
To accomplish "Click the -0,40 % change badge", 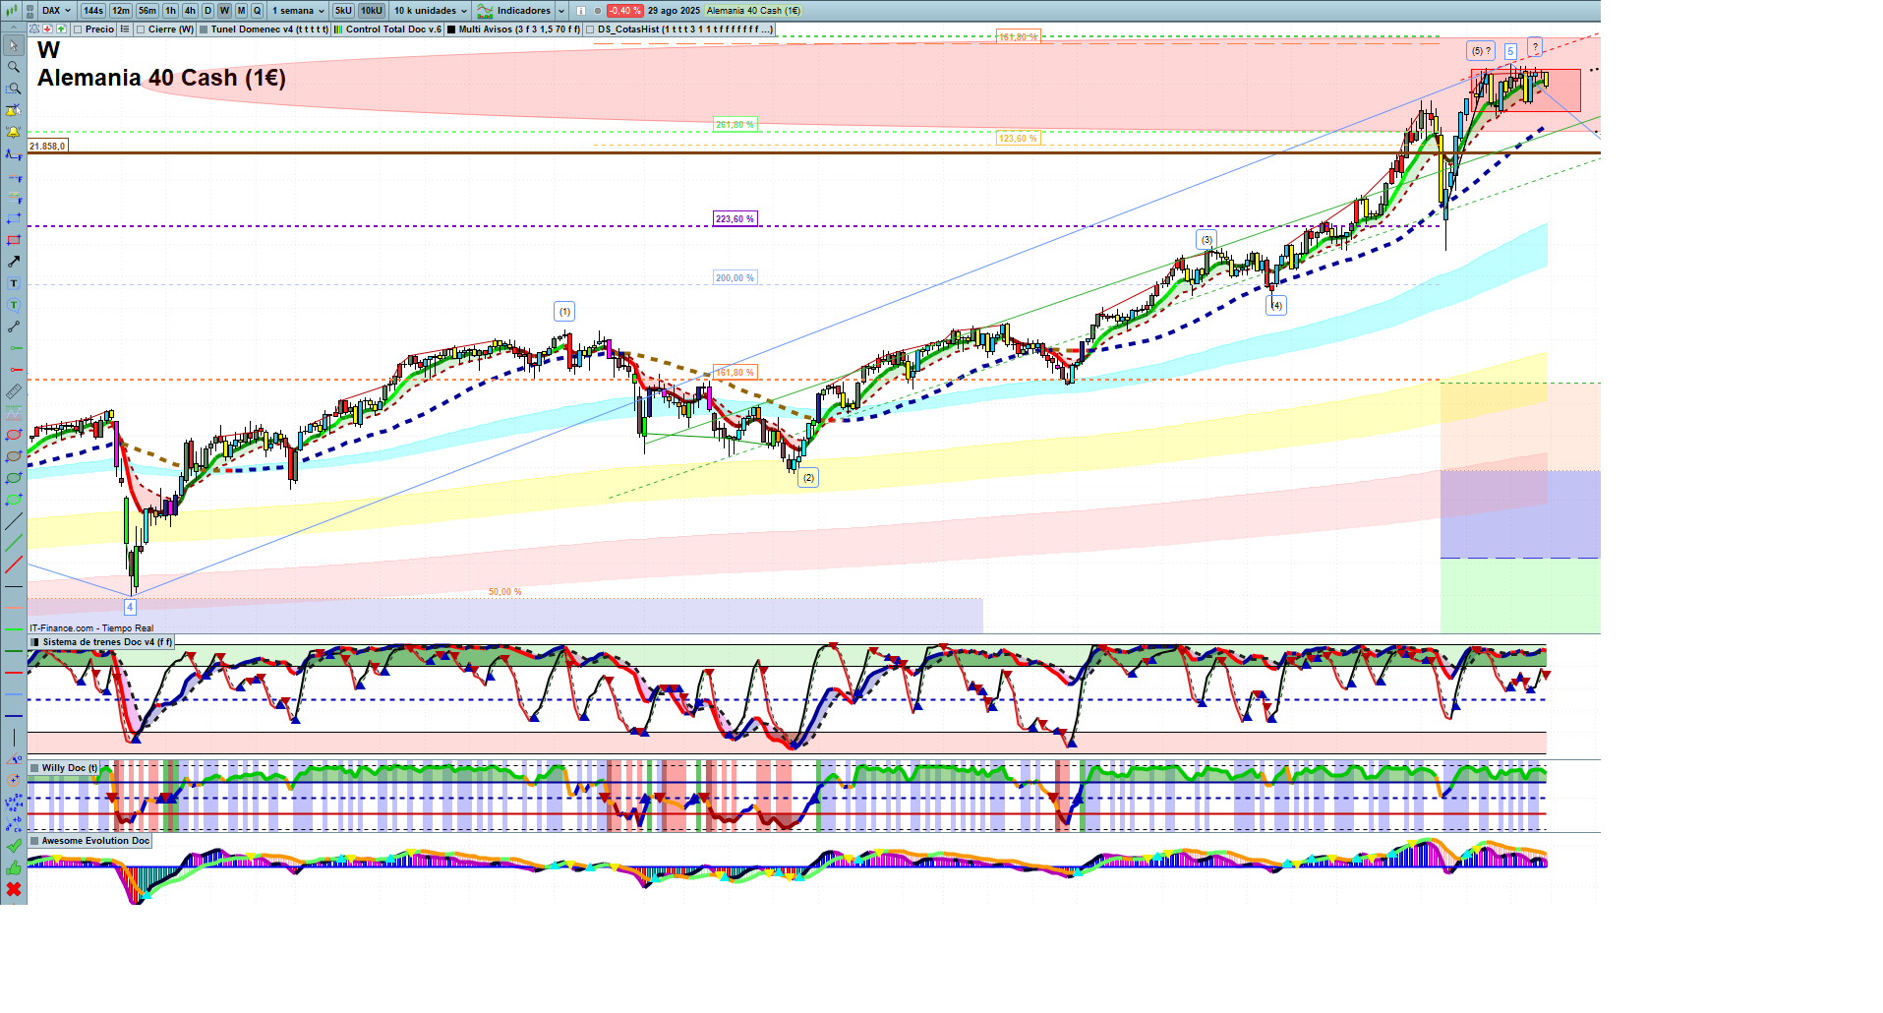I will click(624, 11).
